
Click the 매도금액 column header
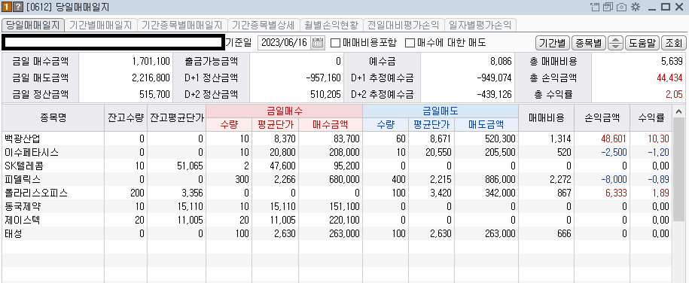click(x=486, y=125)
